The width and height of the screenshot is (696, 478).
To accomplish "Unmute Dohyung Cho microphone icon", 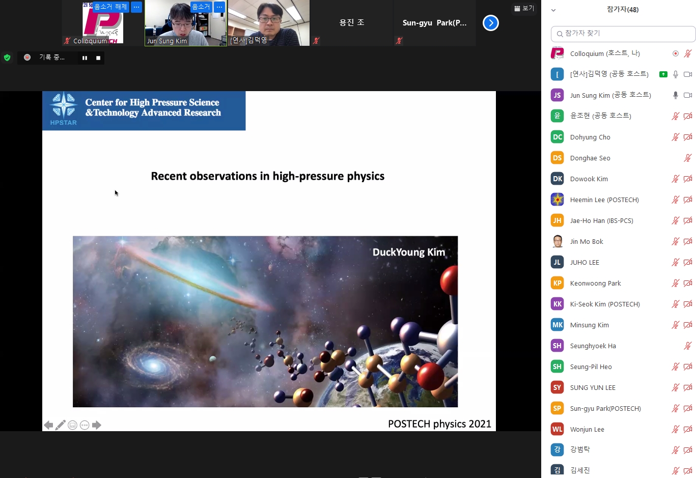I will click(676, 137).
